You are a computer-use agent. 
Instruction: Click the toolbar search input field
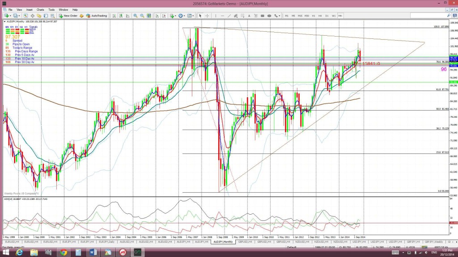pyautogui.click(x=428, y=16)
